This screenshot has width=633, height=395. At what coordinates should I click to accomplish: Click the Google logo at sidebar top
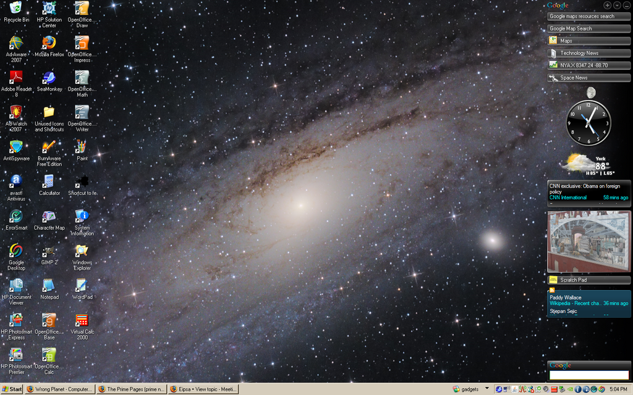tap(558, 6)
